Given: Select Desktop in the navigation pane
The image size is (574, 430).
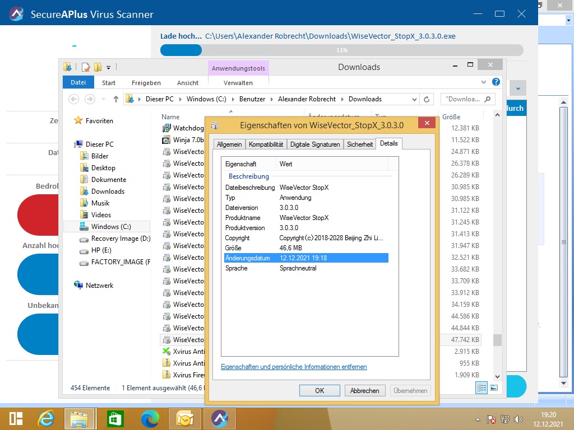Looking at the screenshot, I should click(98, 168).
